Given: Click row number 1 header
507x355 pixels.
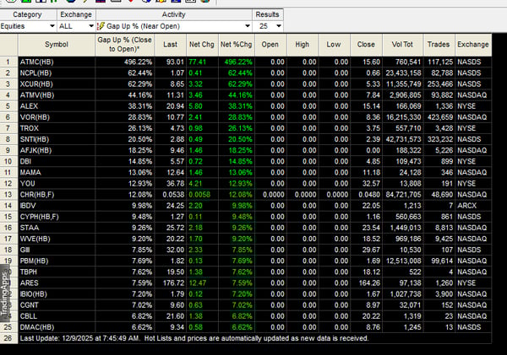Looking at the screenshot, I should (x=8, y=62).
